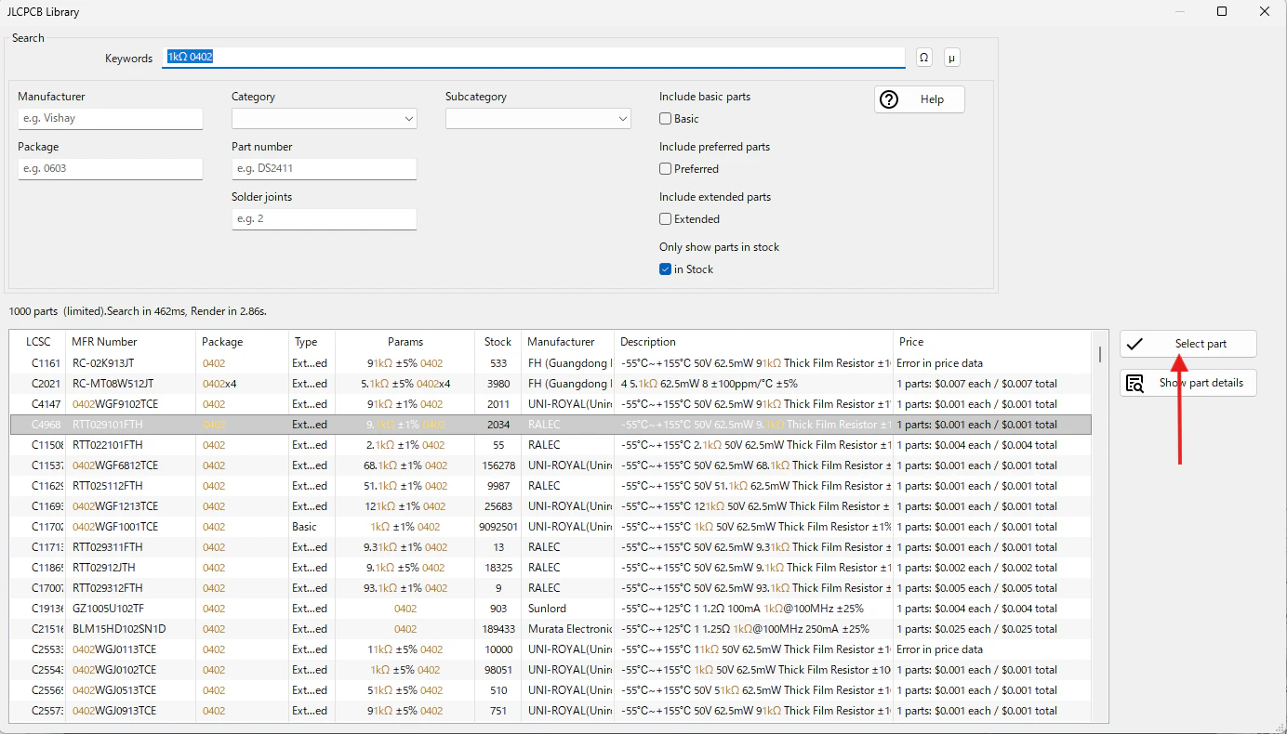
Task: Expand the Category dropdown
Action: click(324, 119)
